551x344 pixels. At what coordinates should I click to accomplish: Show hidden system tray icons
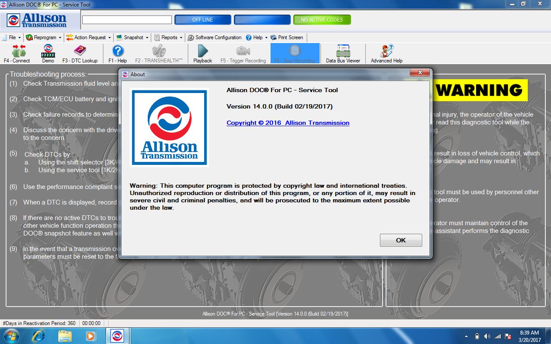tap(467, 336)
